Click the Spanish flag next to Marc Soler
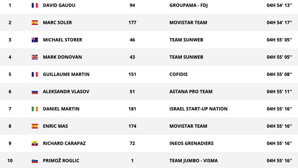 click(35, 23)
